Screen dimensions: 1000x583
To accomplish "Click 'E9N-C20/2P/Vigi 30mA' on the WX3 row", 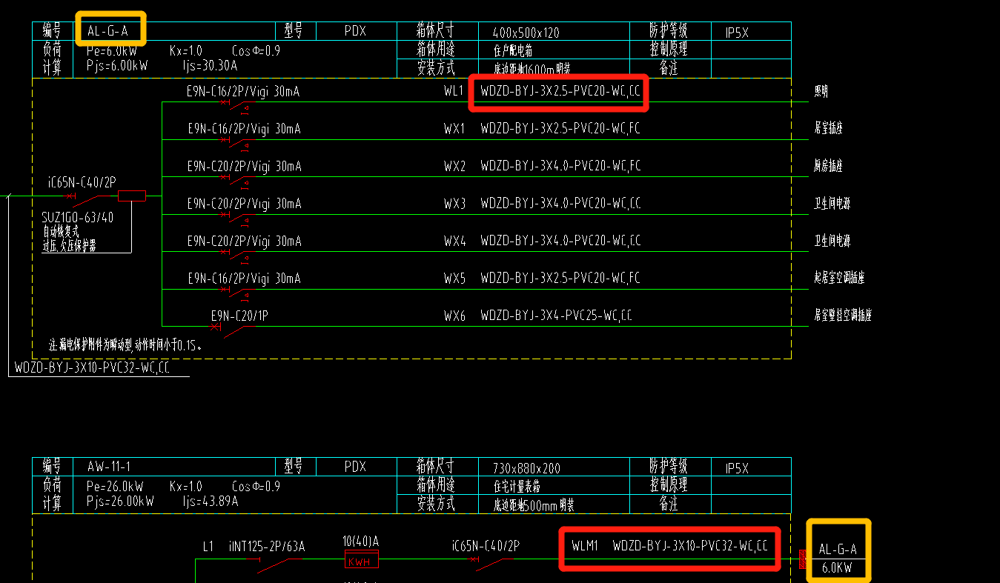I will pyautogui.click(x=244, y=204).
